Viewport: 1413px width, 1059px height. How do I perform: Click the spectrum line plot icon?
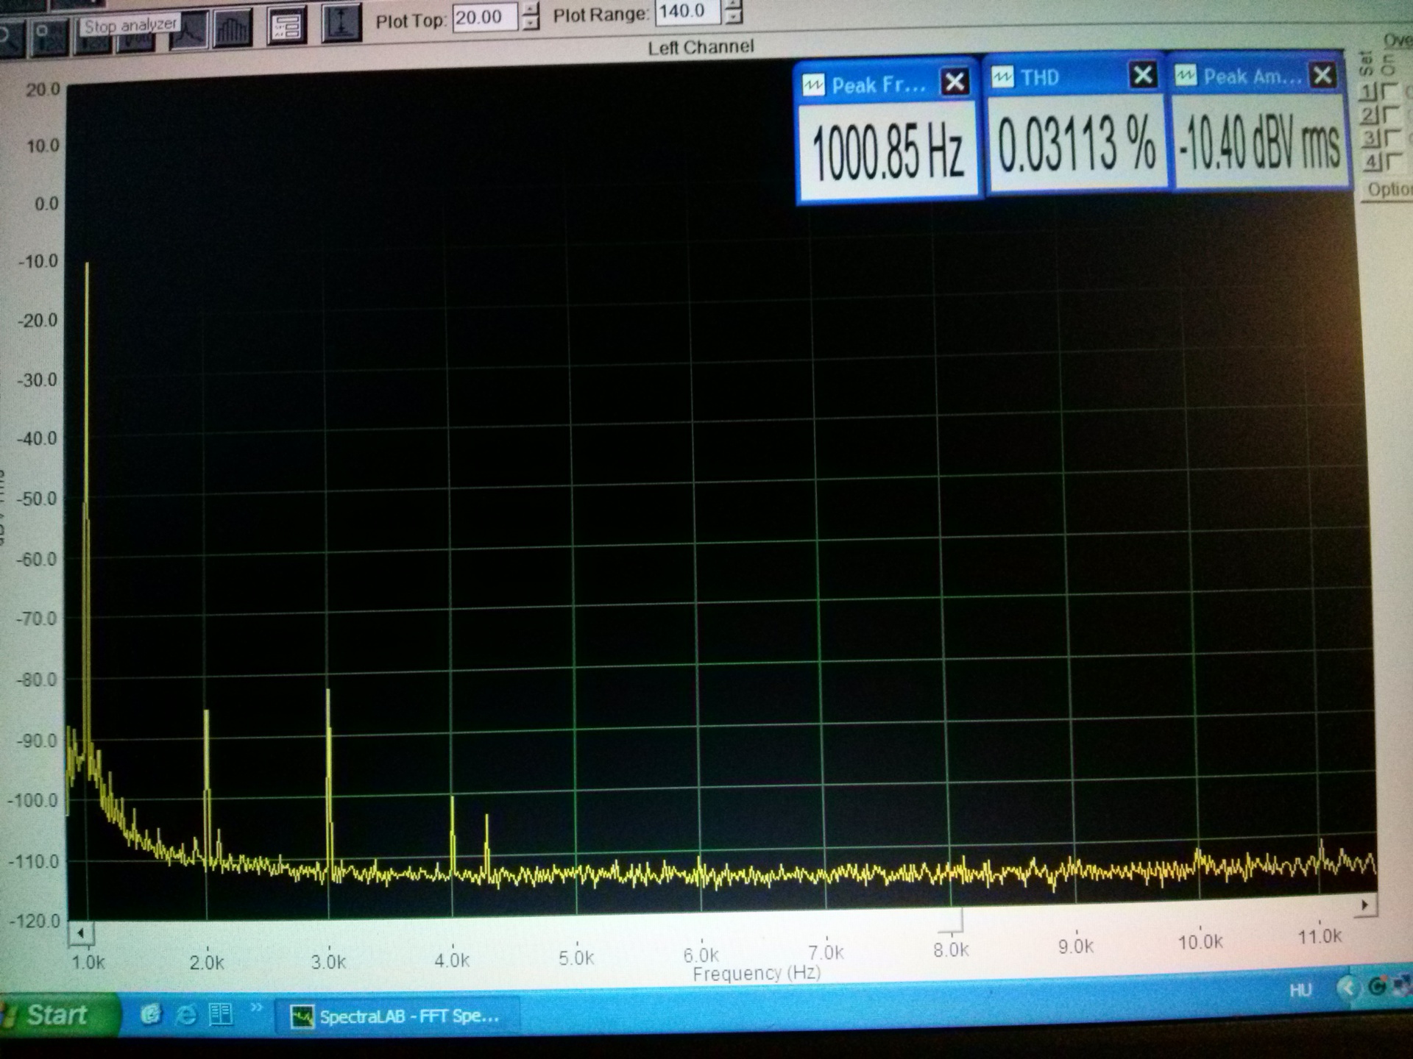(189, 31)
